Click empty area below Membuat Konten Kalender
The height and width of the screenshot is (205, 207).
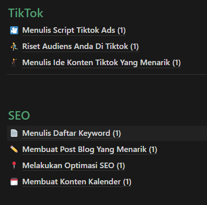107,197
